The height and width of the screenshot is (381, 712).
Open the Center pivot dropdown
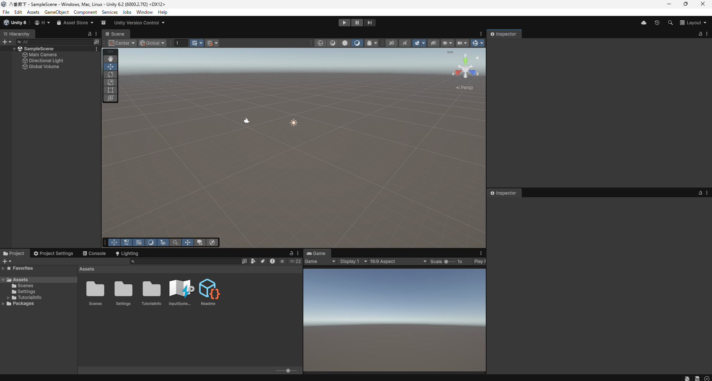point(122,43)
